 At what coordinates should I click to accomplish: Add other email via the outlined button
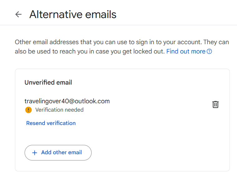[x=58, y=153]
